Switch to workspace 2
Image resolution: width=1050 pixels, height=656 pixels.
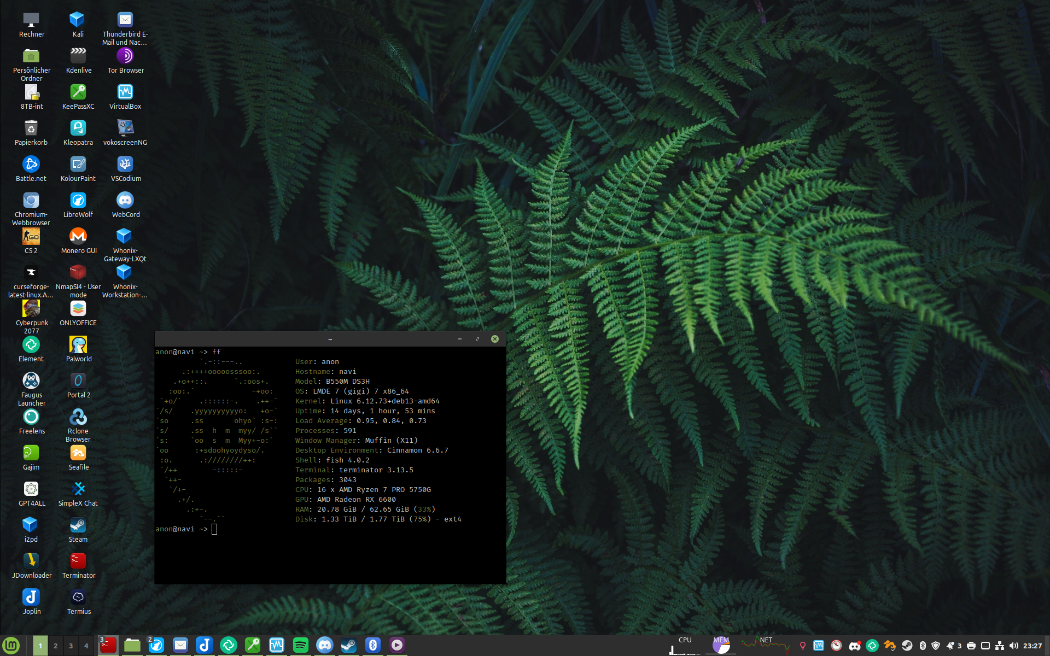coord(55,646)
